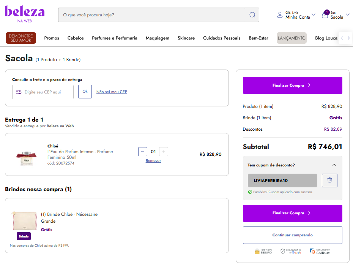Submit CEP with Ok button
The height and width of the screenshot is (266, 353).
85,92
